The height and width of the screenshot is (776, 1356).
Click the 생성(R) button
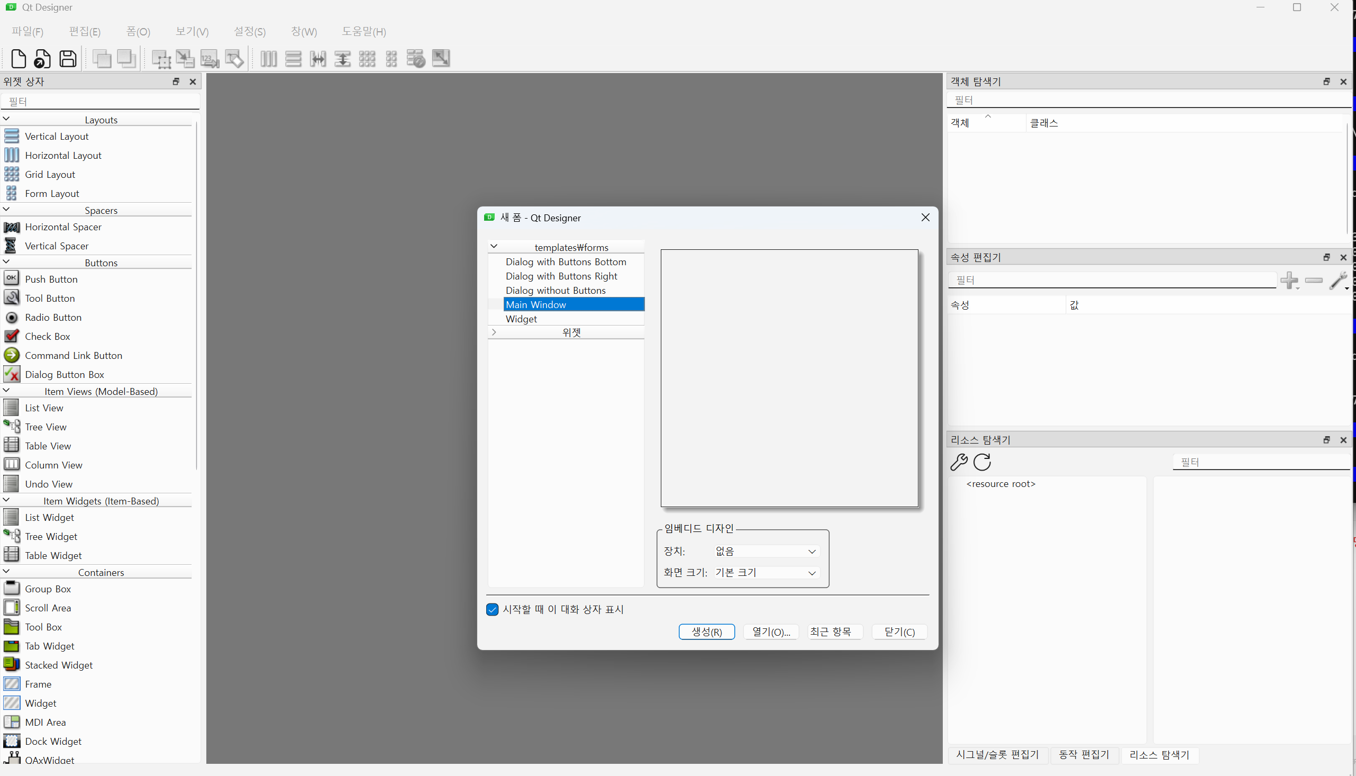707,631
